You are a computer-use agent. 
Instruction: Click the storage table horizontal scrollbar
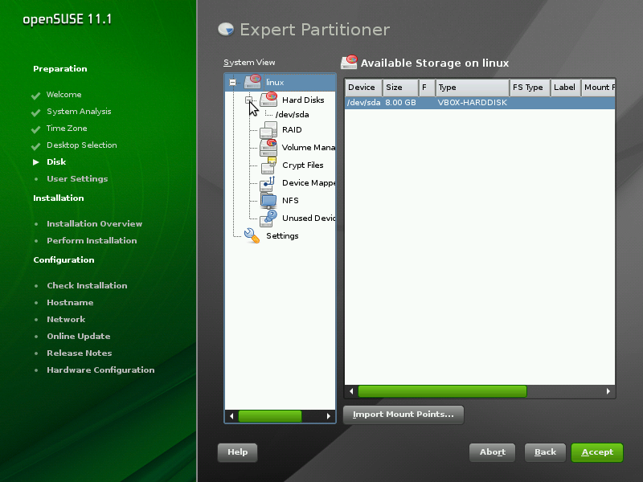click(441, 391)
